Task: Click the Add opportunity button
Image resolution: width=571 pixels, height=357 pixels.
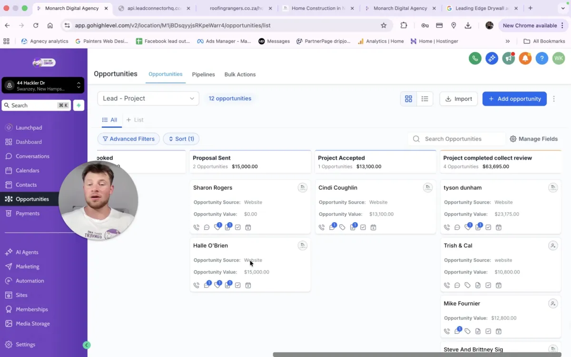Action: point(514,99)
